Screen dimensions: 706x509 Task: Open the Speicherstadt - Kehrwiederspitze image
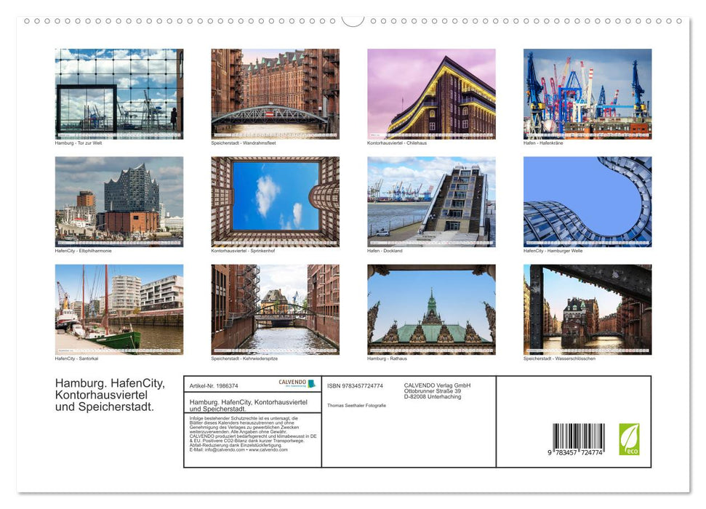(275, 310)
